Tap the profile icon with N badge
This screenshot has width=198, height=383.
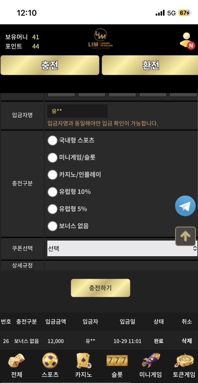point(186,41)
